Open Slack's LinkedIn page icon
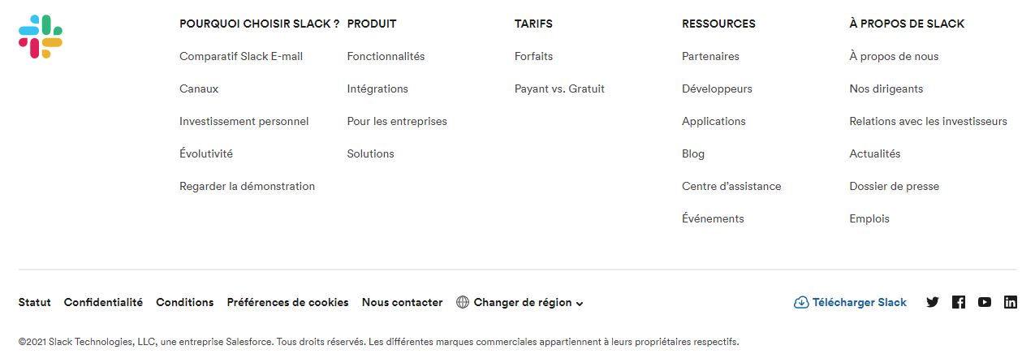1035x354 pixels. pos(1011,302)
